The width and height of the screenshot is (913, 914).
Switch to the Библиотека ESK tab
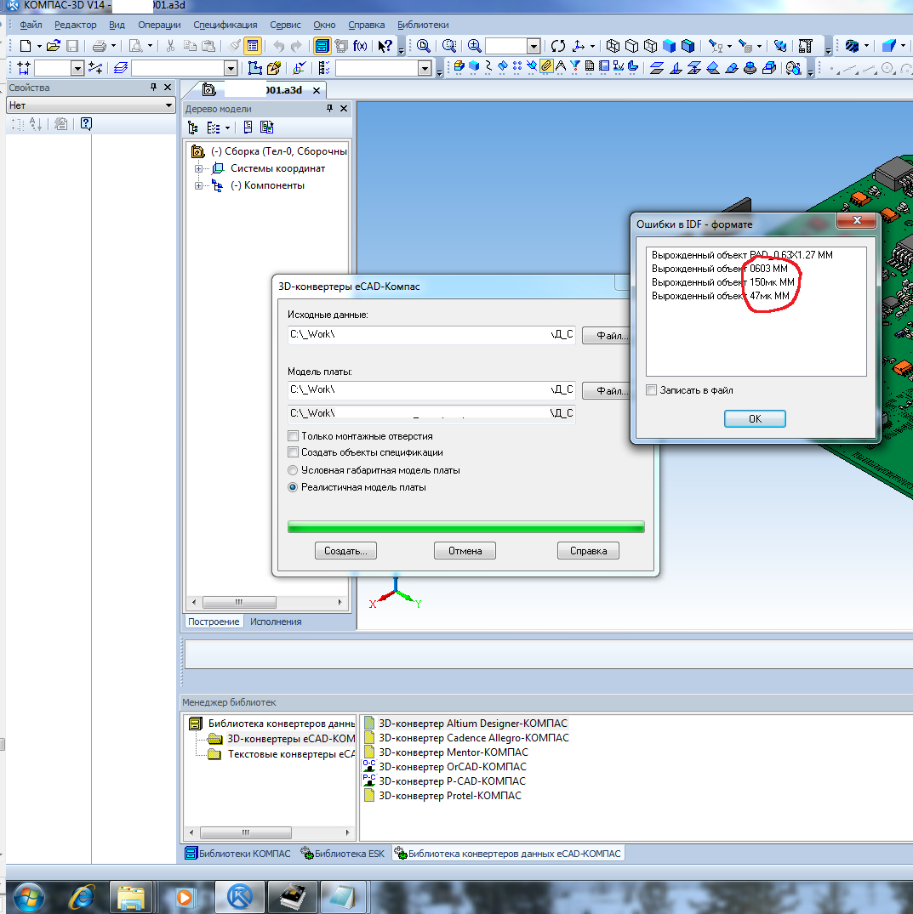coord(343,854)
